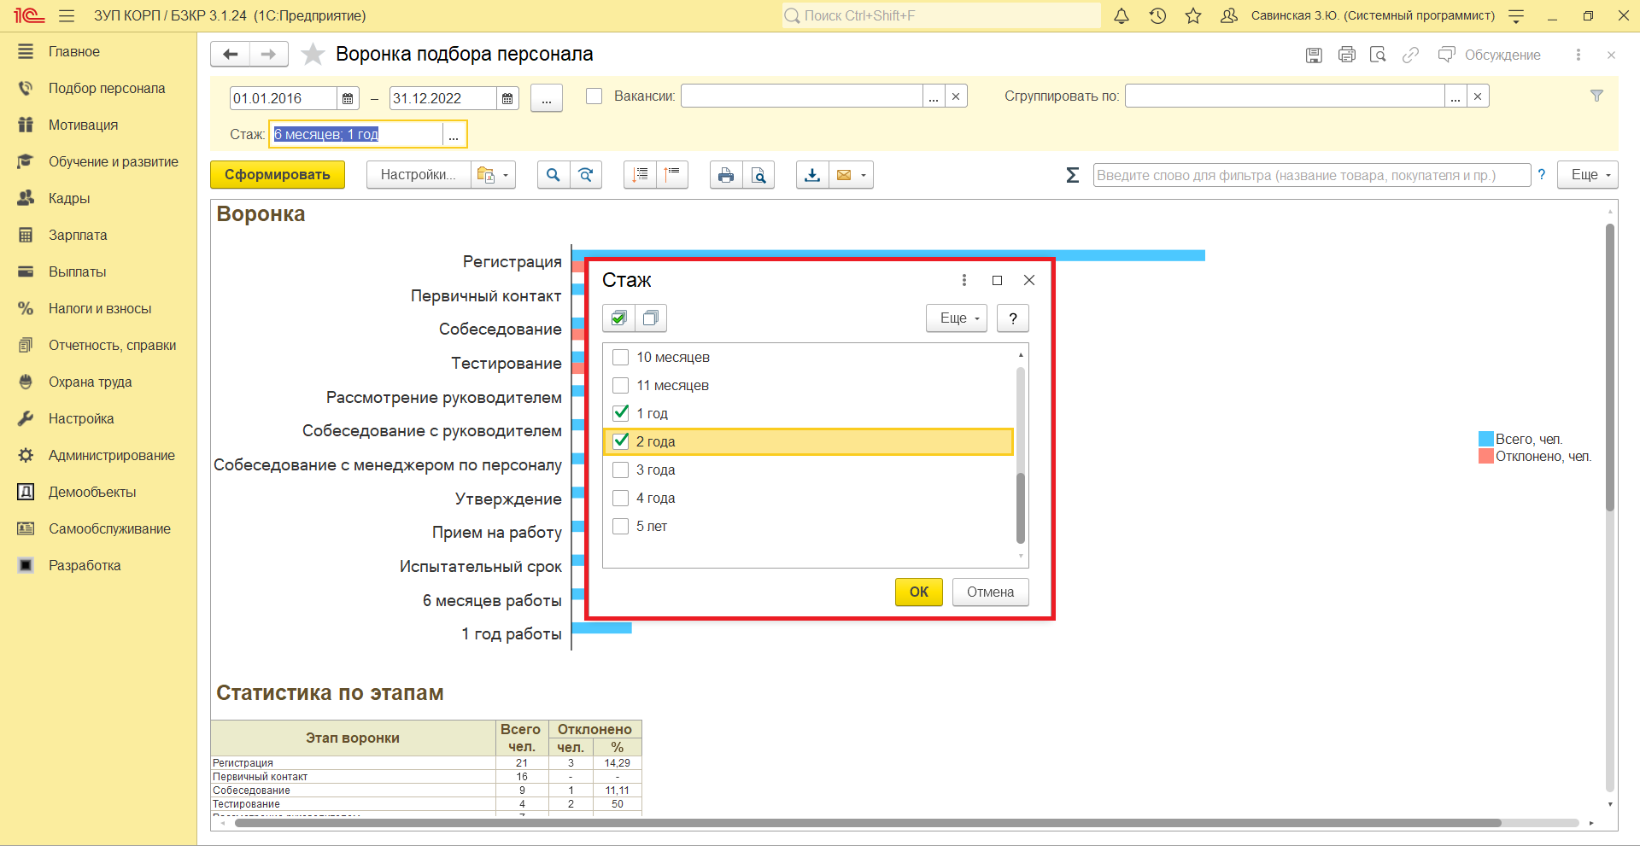
Task: Click the magnifier search icon in report toolbar
Action: tap(553, 175)
